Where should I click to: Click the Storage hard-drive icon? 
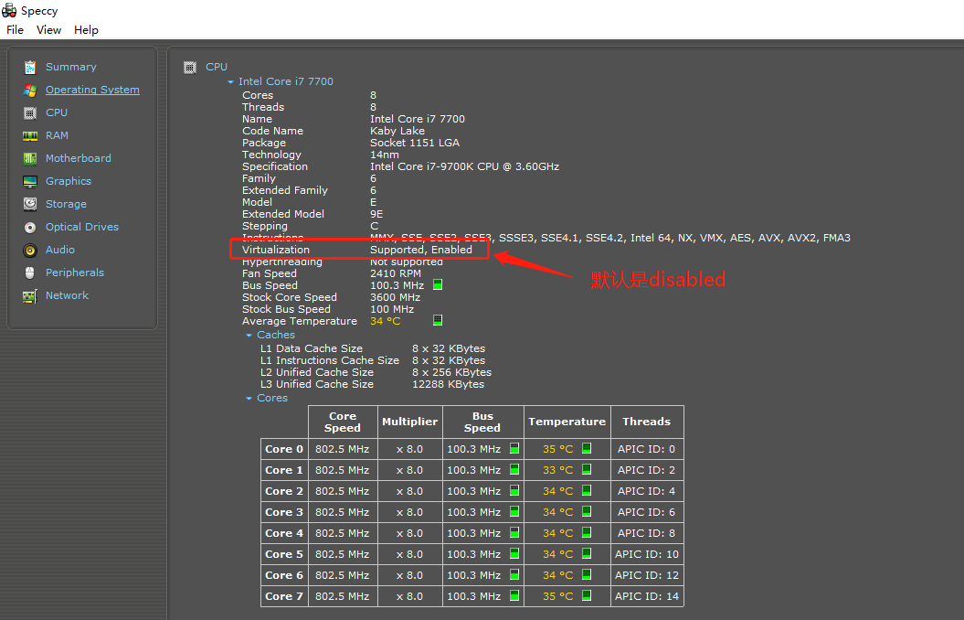29,203
